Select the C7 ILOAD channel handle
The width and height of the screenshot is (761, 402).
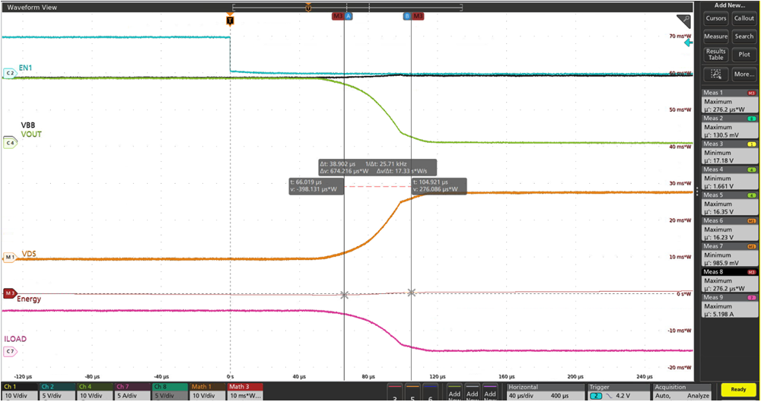(x=10, y=351)
